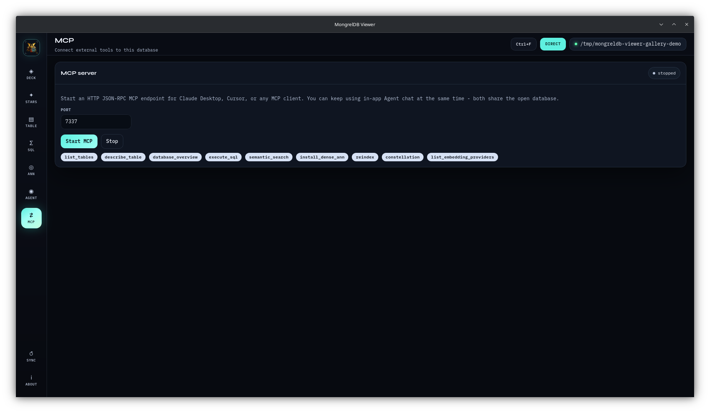Viewport: 710px width, 413px height.
Task: Click the stopped status badge
Action: pyautogui.click(x=664, y=73)
